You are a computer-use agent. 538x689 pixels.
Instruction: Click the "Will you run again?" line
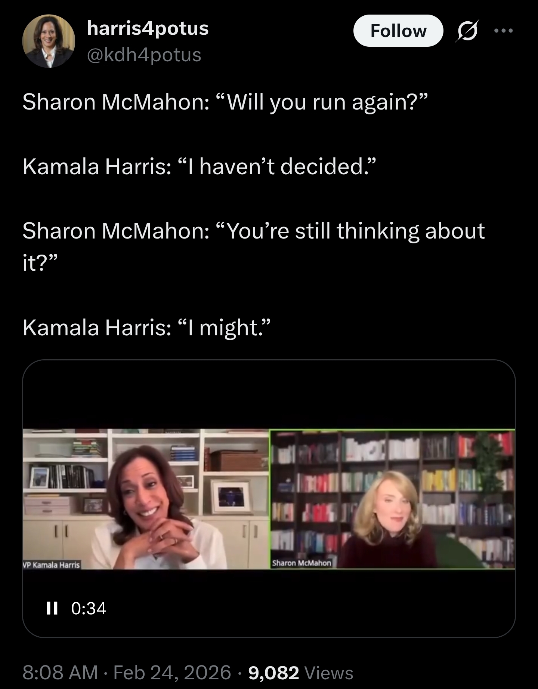224,102
